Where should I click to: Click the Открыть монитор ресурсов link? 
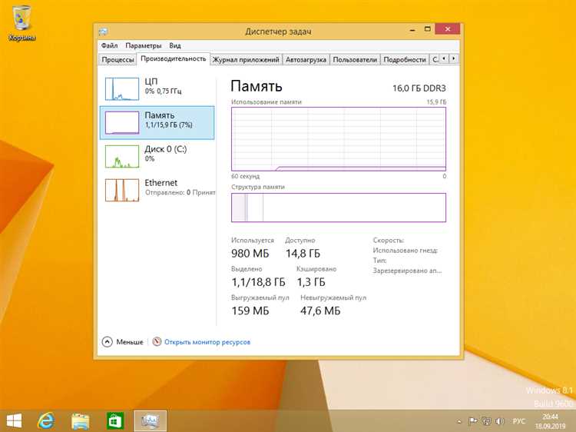207,342
